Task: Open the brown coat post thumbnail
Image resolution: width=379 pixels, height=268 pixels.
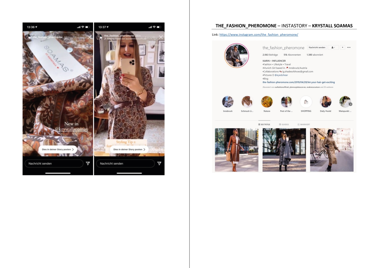Action: tap(236, 150)
